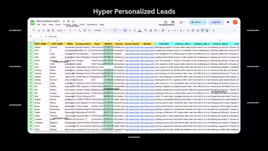Image resolution: width=268 pixels, height=151 pixels.
Task: Open the toolbar search menus magnifier
Action: (34, 30)
